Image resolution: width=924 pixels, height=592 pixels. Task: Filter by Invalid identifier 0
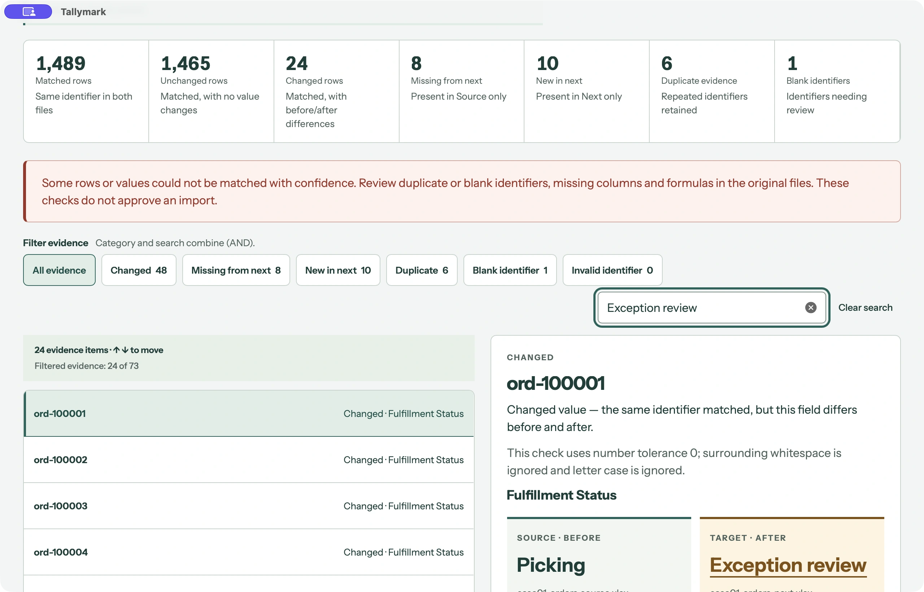pos(612,270)
